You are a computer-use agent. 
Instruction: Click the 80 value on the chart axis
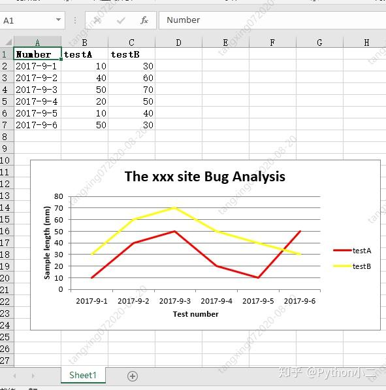[59, 196]
